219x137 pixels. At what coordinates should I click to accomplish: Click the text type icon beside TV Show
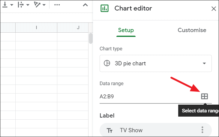[110, 130]
